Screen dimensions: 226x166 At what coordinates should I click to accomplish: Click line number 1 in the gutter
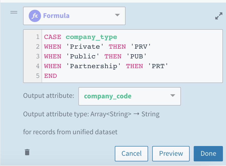coord(38,37)
